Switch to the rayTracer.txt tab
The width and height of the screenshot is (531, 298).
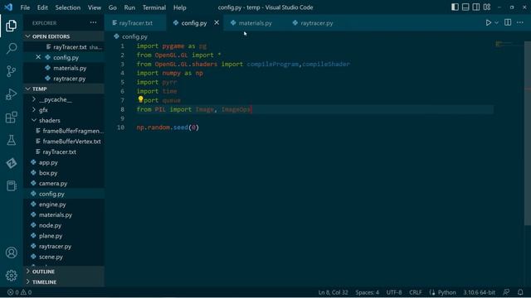135,22
